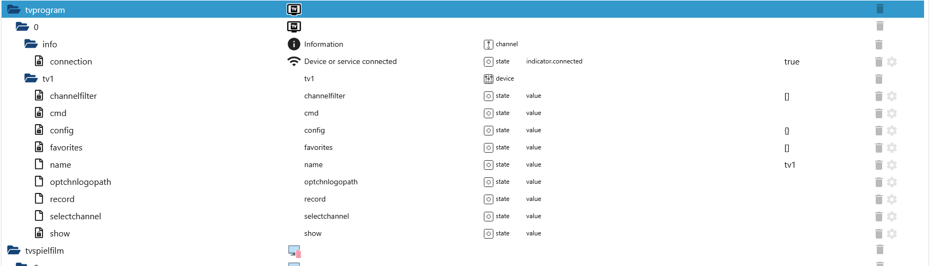Screen dimensions: 930x266
Task: Click the TV icon in tvprogram row
Action: [294, 9]
